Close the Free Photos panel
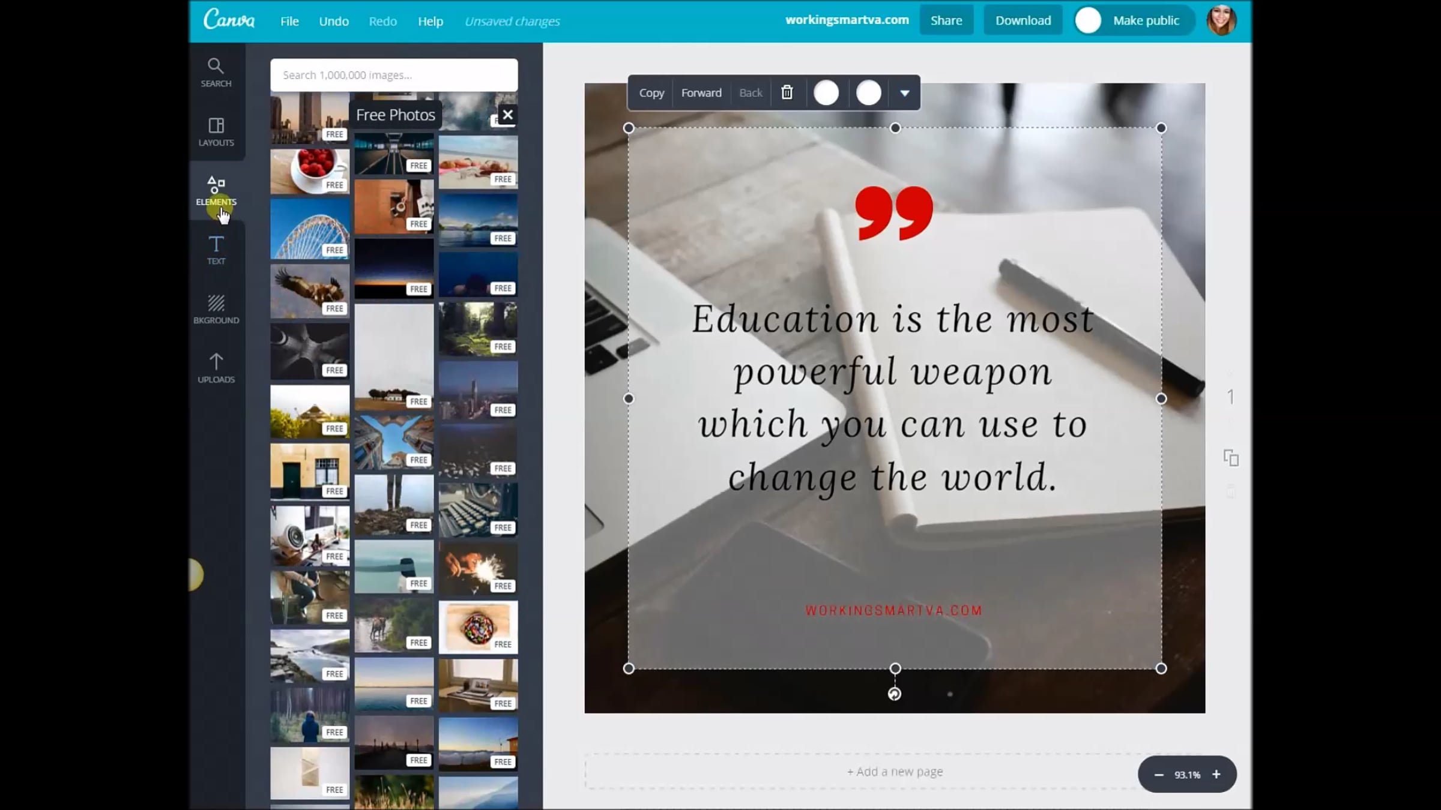The width and height of the screenshot is (1441, 810). (507, 115)
